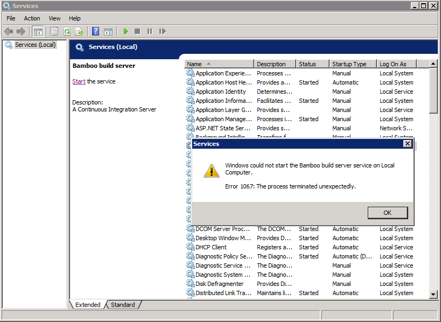
Task: Select the Disk Defragmenter service name
Action: click(219, 283)
